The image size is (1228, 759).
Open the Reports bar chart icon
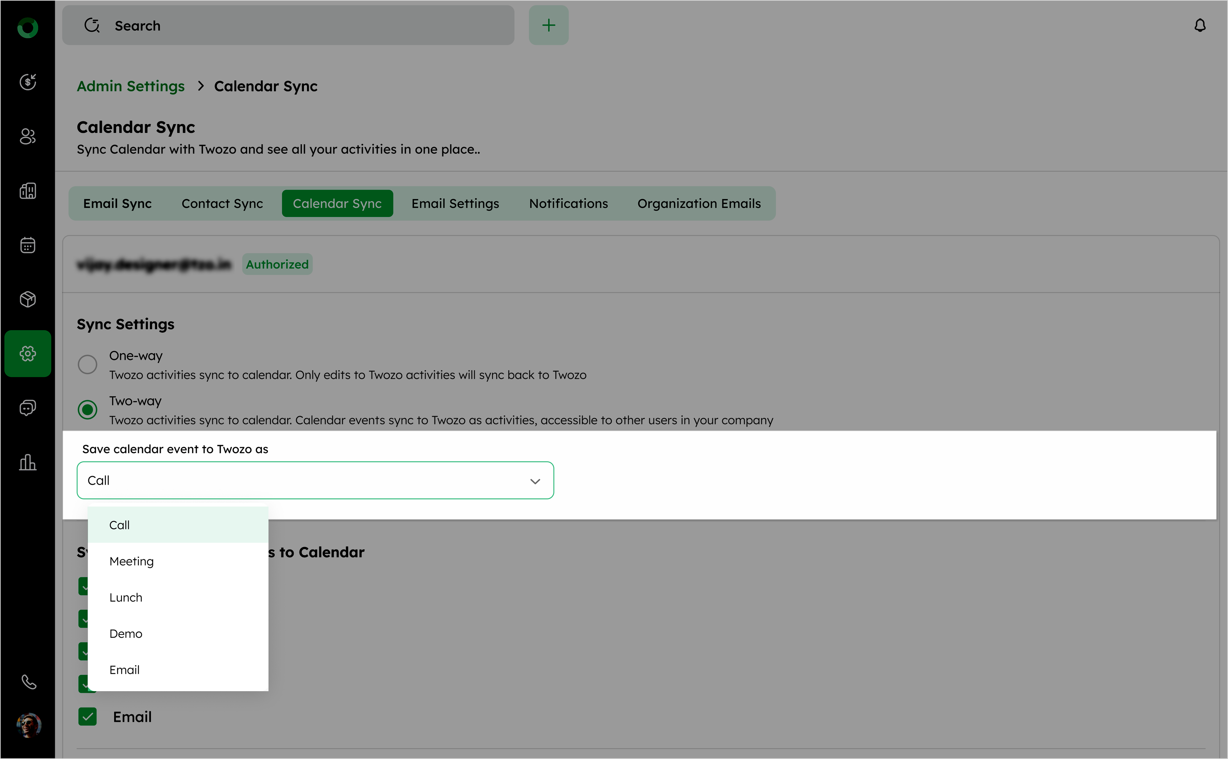[x=28, y=462]
